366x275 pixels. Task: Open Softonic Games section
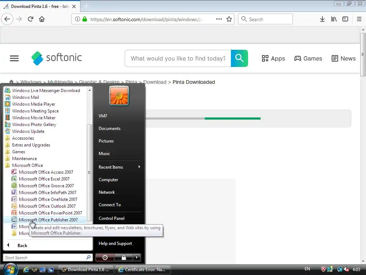308,58
